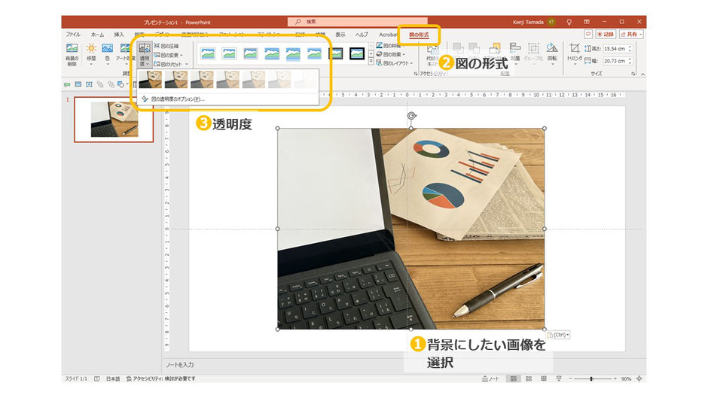Open the 図の枠線 (Picture Border) dropdown
This screenshot has height=398, width=708.
click(391, 46)
